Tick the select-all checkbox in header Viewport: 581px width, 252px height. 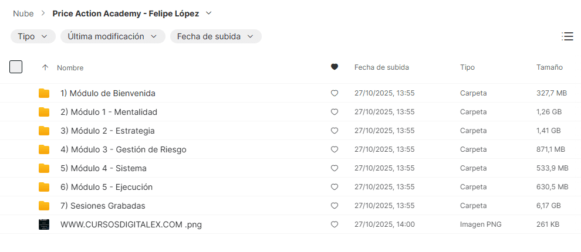(16, 67)
